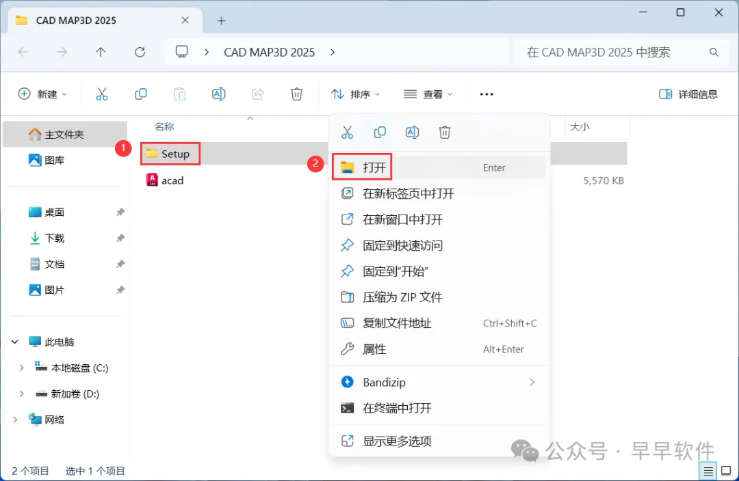This screenshot has height=481, width=739.
Task: Expand the 网络 tree node
Action: tap(15, 420)
